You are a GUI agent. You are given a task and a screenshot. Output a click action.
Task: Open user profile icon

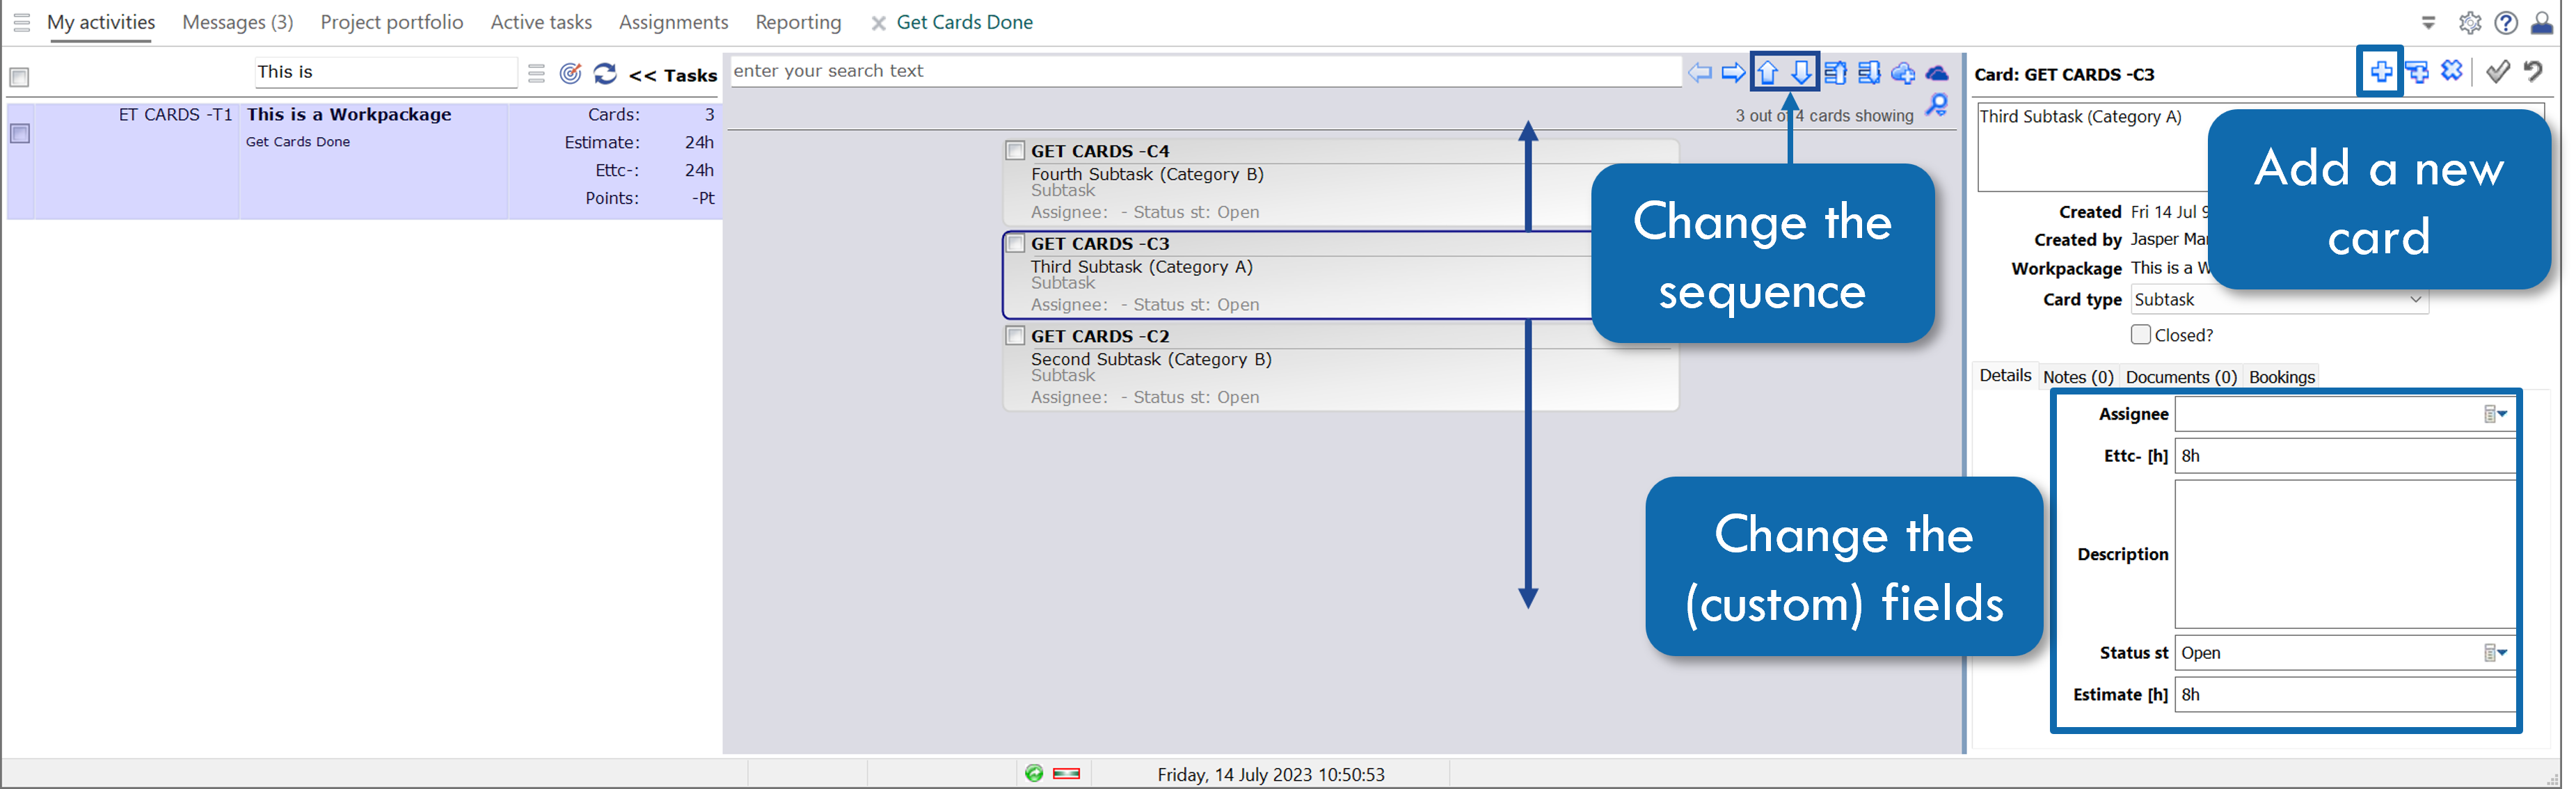click(x=2542, y=22)
